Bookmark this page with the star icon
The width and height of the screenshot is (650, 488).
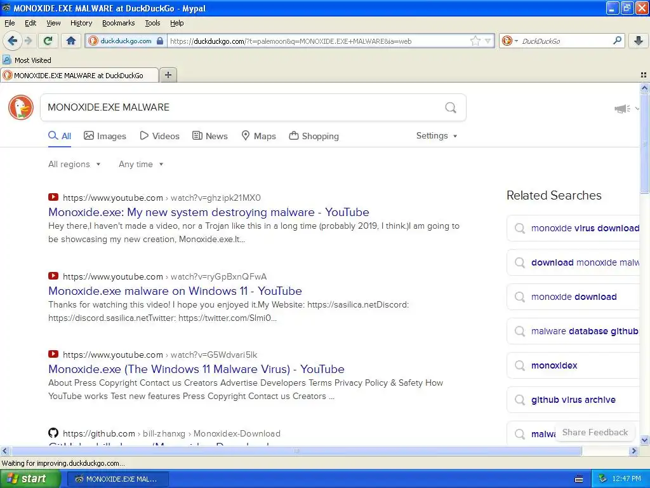click(x=475, y=41)
